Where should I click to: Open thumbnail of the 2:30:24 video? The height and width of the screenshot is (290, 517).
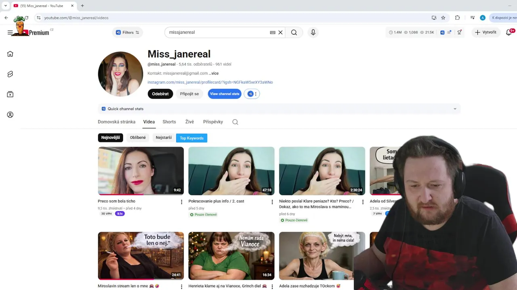pos(322,171)
